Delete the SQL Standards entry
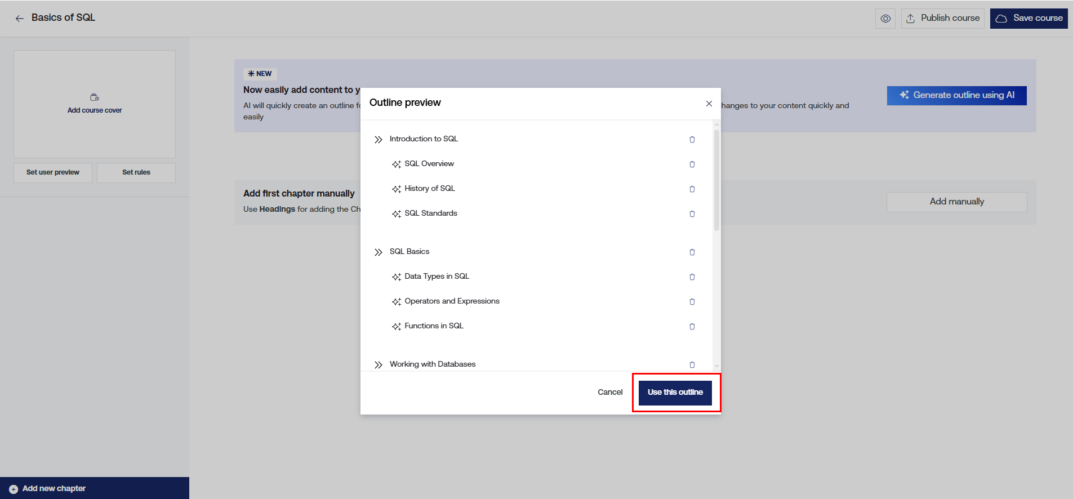 (692, 214)
